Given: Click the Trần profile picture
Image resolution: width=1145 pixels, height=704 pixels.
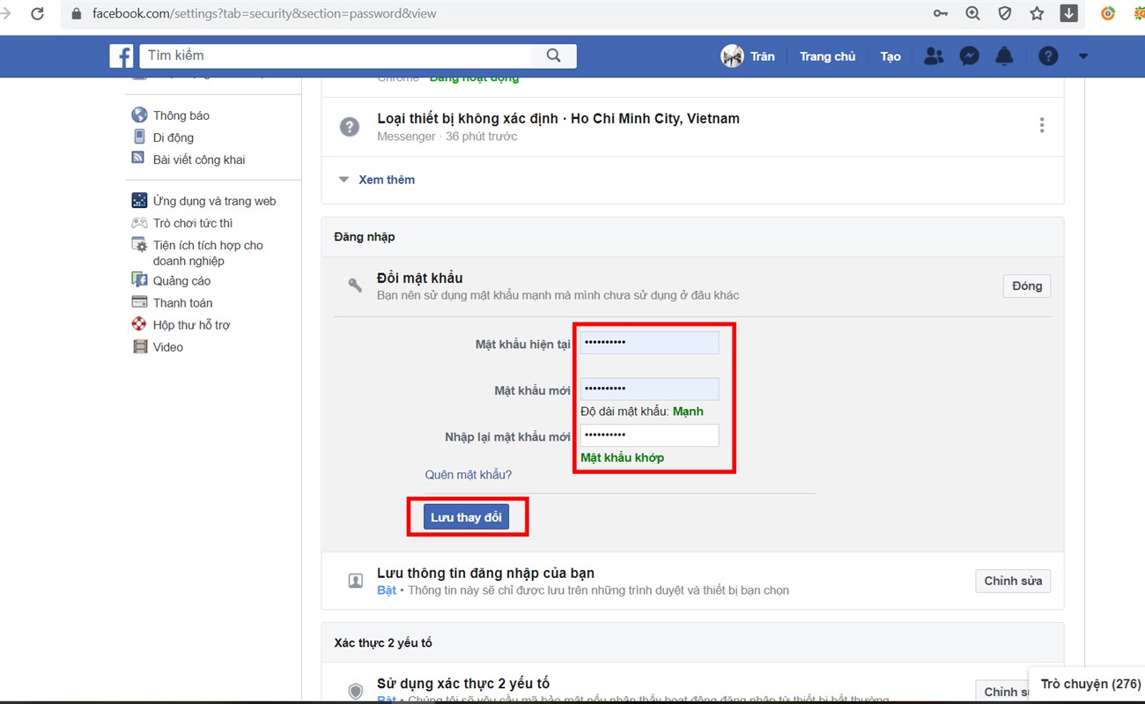Looking at the screenshot, I should pyautogui.click(x=732, y=56).
